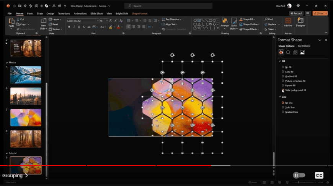Select the Gradient fill option
Image resolution: width=333 pixels, height=186 pixels.
pyautogui.click(x=289, y=76)
